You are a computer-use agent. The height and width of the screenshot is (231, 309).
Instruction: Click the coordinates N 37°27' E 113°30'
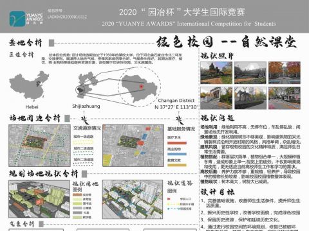(176, 107)
